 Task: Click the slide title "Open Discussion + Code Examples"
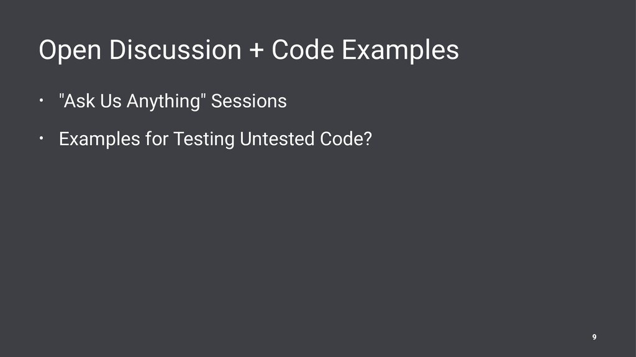pyautogui.click(x=248, y=51)
